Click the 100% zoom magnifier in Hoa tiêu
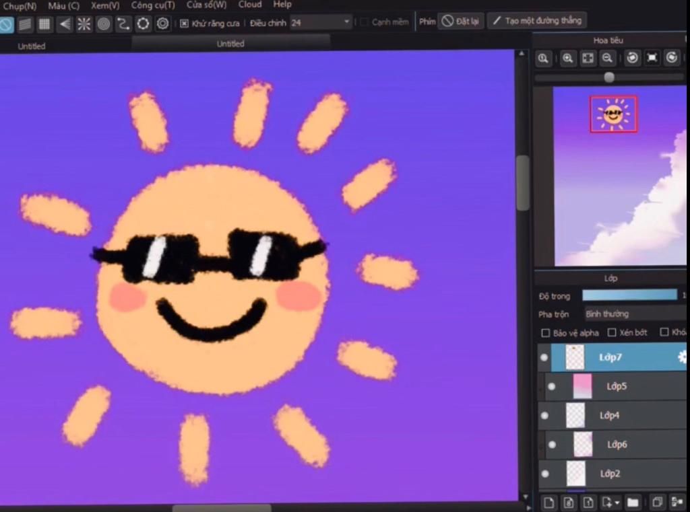 (544, 59)
